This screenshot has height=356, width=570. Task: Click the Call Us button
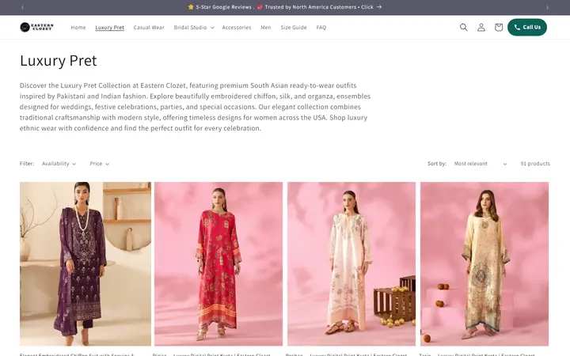[527, 27]
